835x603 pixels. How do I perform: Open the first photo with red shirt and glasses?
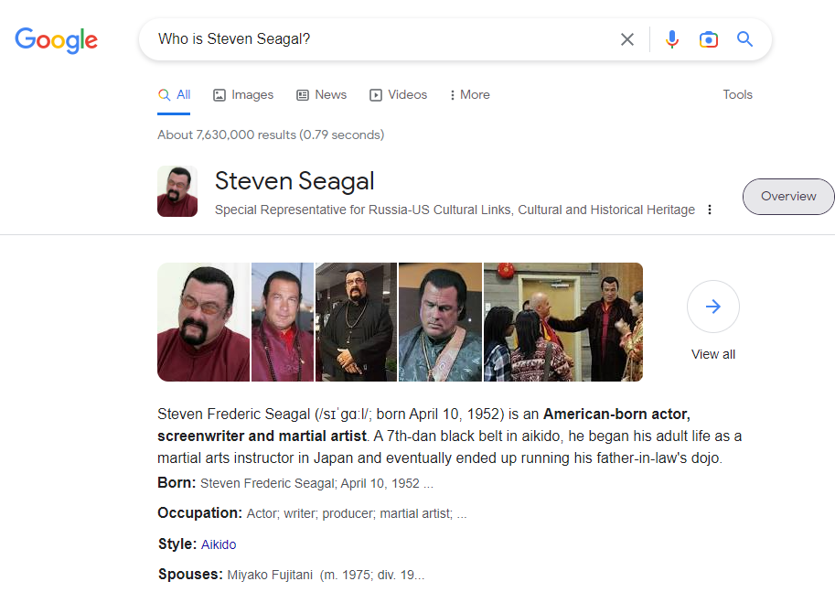pos(203,322)
